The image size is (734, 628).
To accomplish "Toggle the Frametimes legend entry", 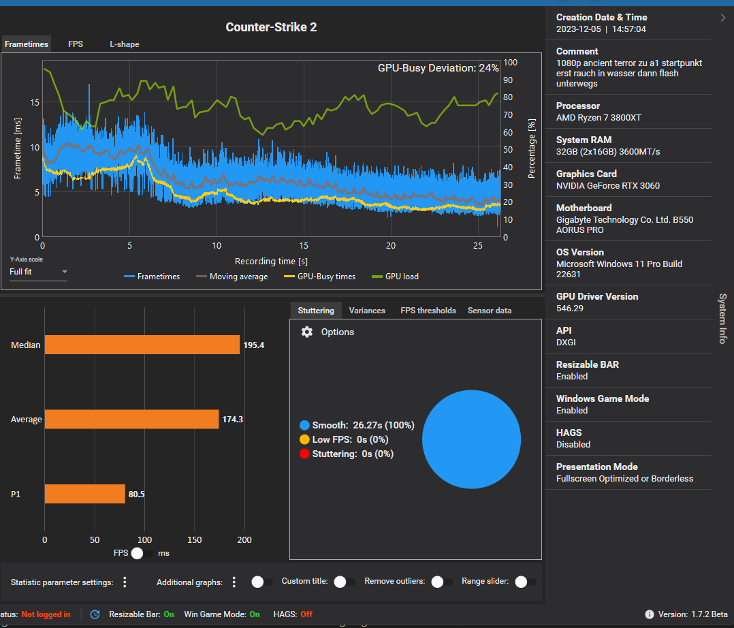I will [152, 277].
